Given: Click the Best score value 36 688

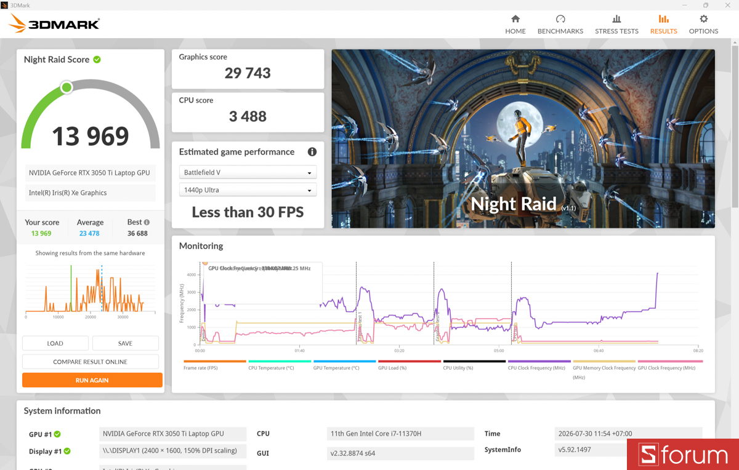Looking at the screenshot, I should click(x=137, y=234).
